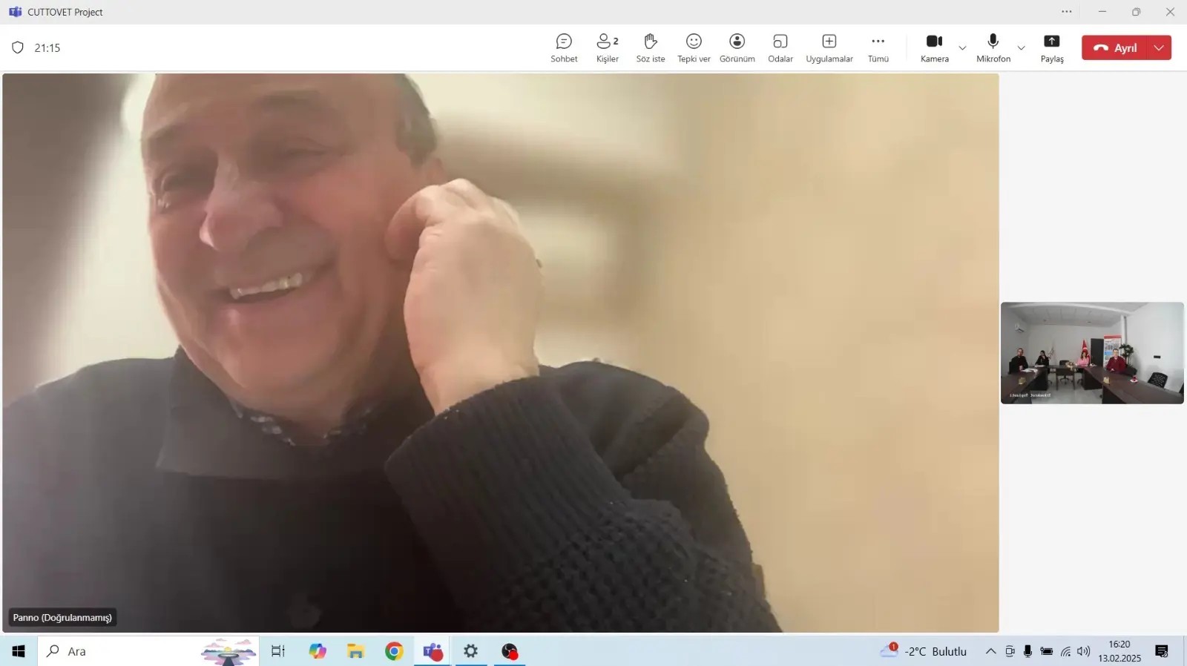The height and width of the screenshot is (666, 1187).
Task: Expand the Mikrofon options dropdown arrow
Action: pyautogui.click(x=1021, y=48)
